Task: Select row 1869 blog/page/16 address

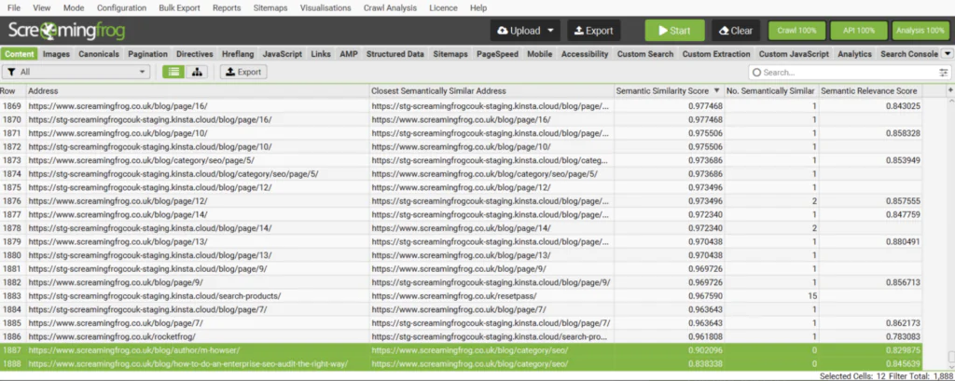Action: pyautogui.click(x=198, y=106)
